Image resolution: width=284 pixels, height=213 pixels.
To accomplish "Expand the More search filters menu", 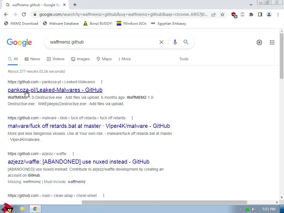I will point(125,59).
